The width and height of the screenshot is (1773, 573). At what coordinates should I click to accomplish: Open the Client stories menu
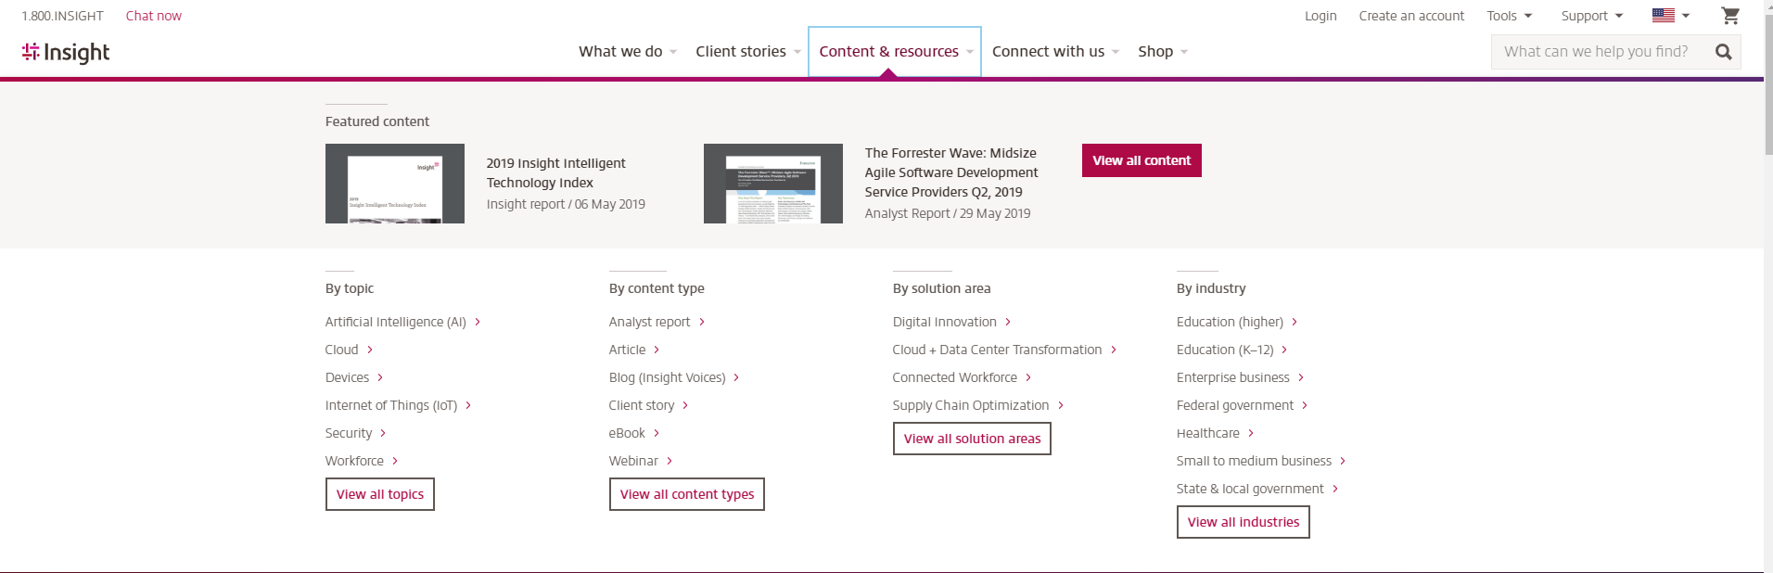click(x=747, y=52)
